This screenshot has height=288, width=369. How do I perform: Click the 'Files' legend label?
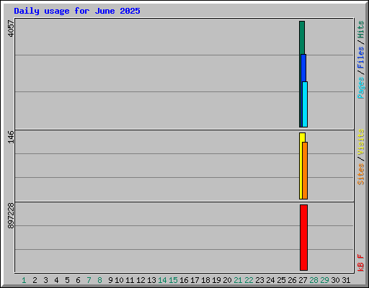tap(361, 58)
